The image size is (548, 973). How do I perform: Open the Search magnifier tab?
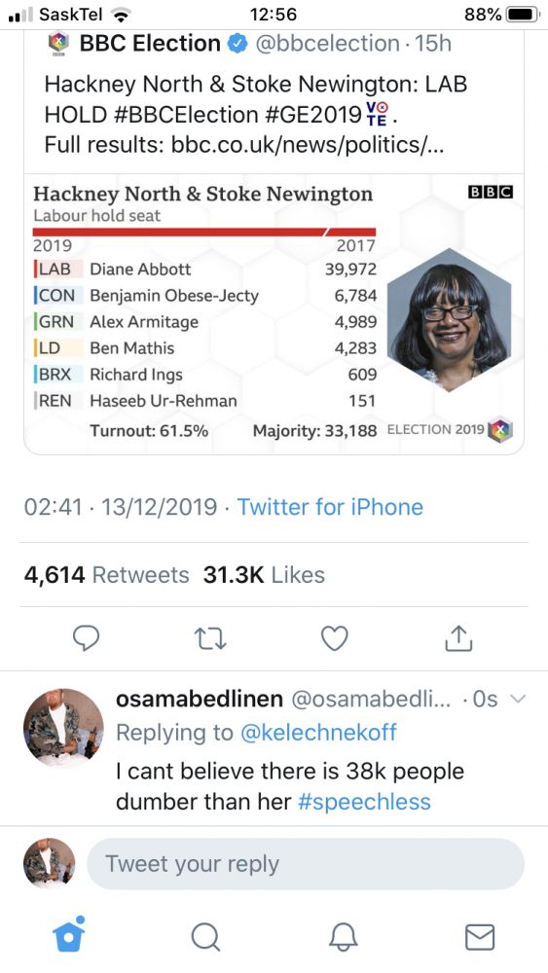coord(205,936)
